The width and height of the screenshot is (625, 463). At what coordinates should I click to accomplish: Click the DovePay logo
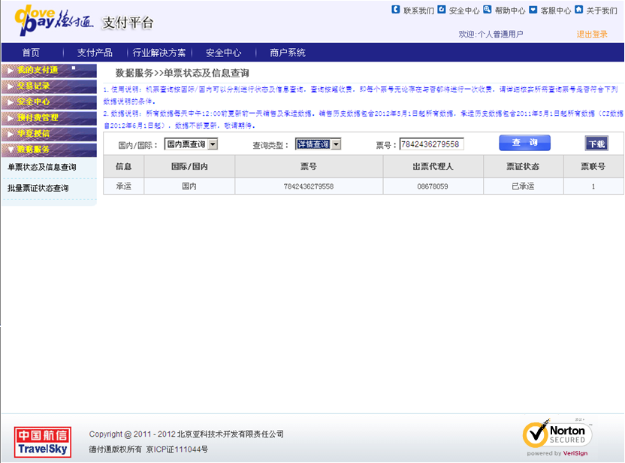click(x=54, y=22)
